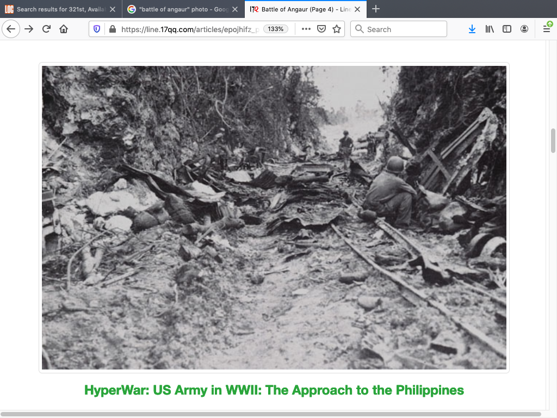Click the HyperWar US Army in WWII link
The image size is (557, 418).
[274, 390]
